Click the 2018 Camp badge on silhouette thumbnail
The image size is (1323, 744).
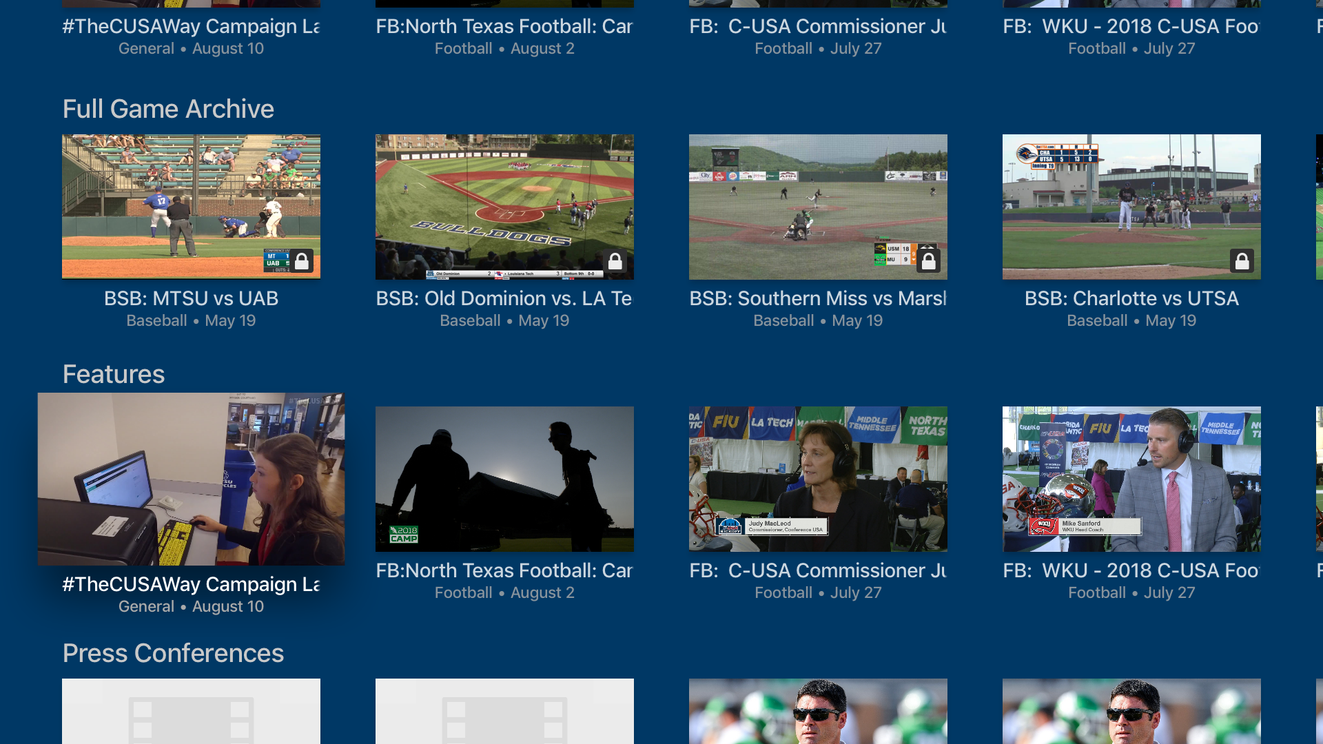tap(404, 534)
